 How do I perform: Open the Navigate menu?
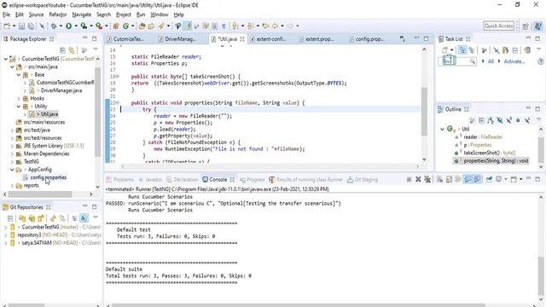82,14
